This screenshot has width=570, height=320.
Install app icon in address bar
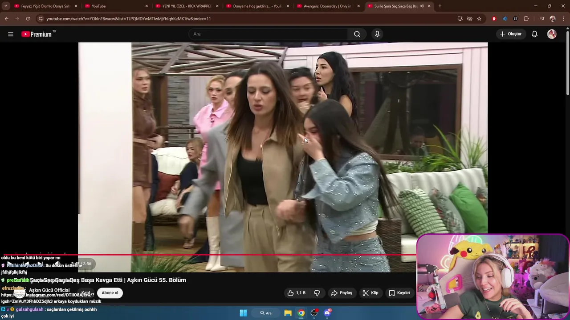tap(460, 19)
